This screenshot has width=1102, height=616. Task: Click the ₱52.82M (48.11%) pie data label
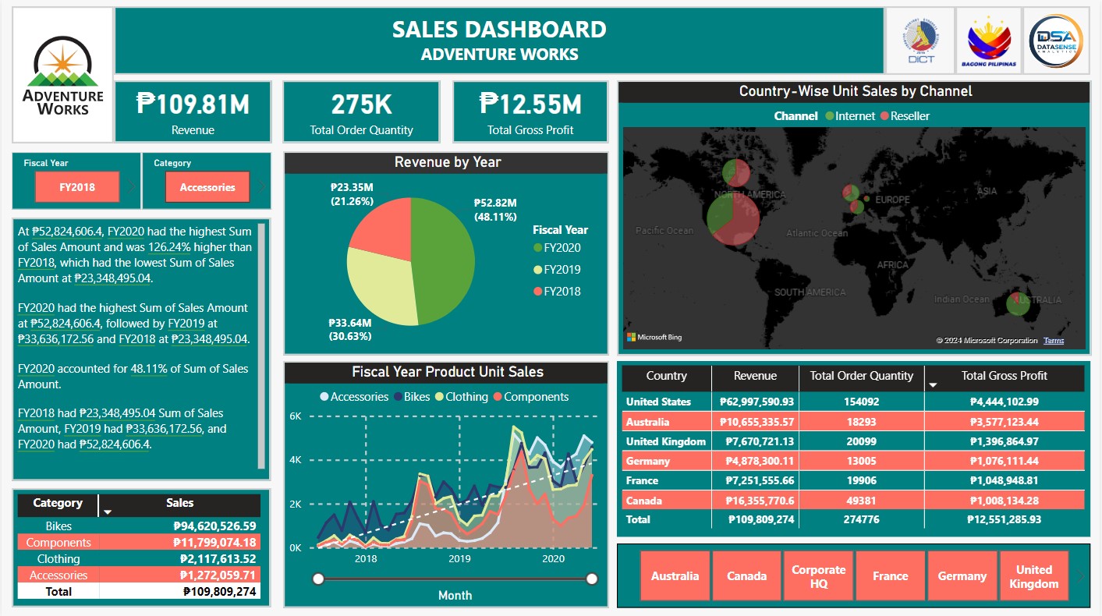[x=495, y=211]
